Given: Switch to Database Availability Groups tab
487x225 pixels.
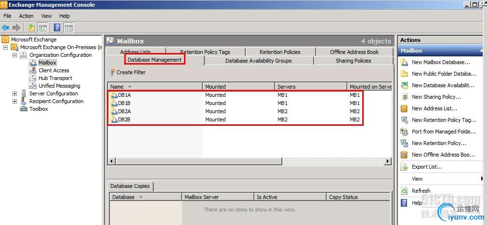Looking at the screenshot, I should [x=258, y=61].
